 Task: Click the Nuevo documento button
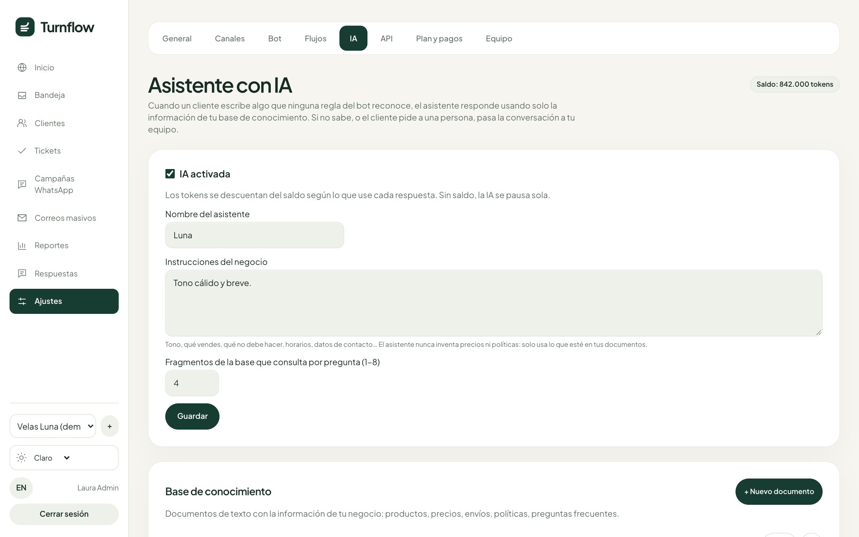point(779,492)
